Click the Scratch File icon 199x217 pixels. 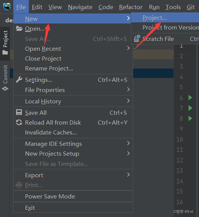click(137, 39)
